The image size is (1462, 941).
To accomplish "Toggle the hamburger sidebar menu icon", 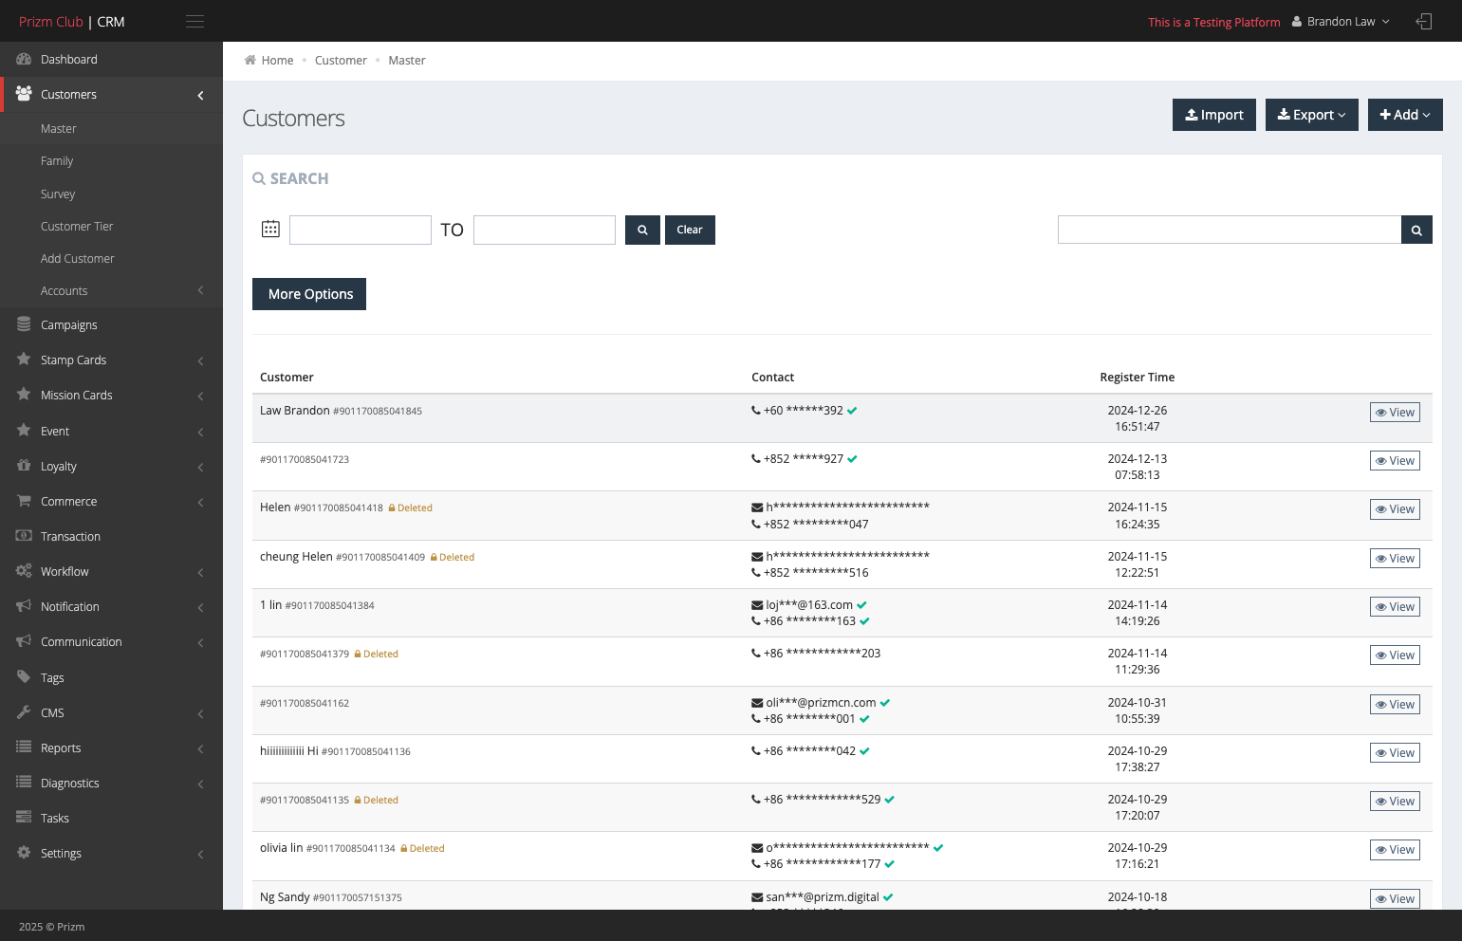I will click(x=194, y=21).
